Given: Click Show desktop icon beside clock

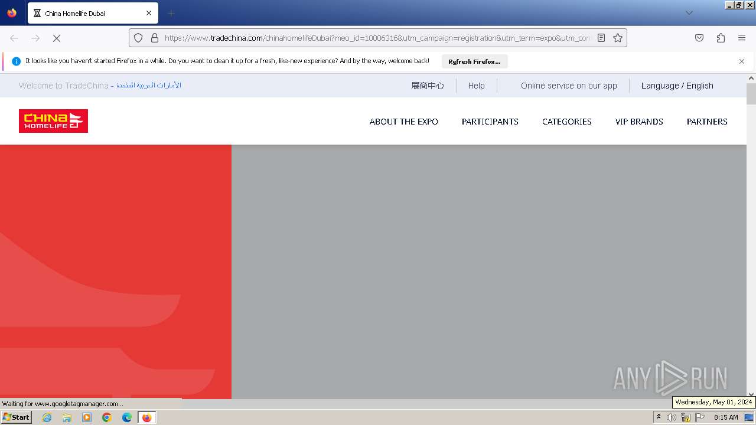Looking at the screenshot, I should coord(749,417).
